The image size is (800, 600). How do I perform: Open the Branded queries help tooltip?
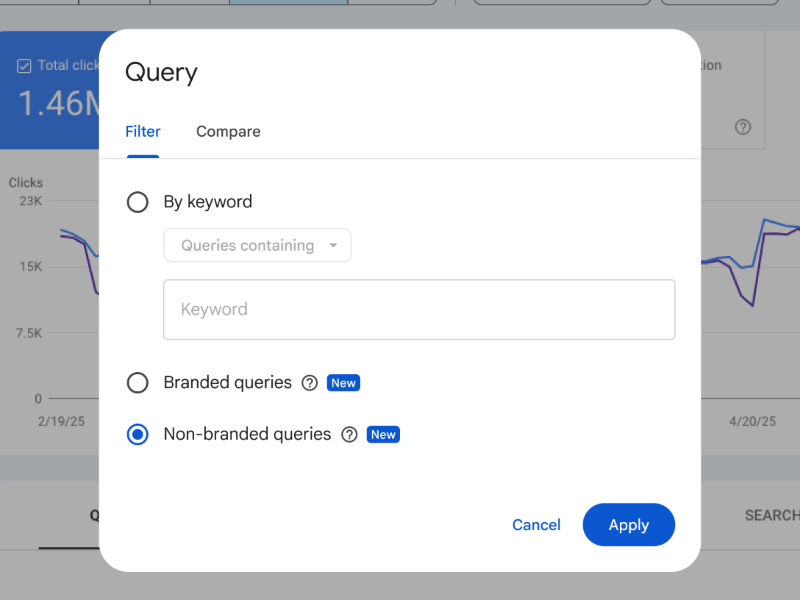(309, 383)
